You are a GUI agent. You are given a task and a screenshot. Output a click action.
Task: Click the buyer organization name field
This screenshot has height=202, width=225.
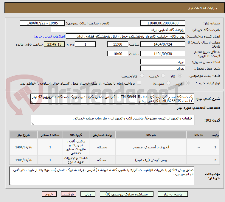click(118, 30)
